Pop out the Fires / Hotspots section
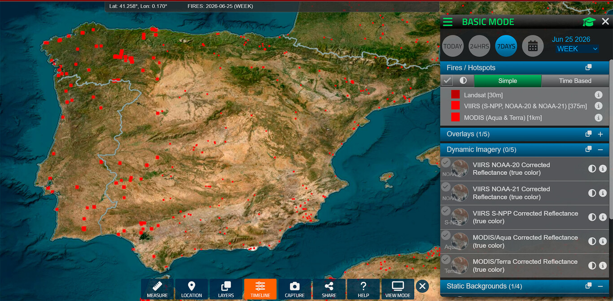613x301 pixels. (588, 68)
